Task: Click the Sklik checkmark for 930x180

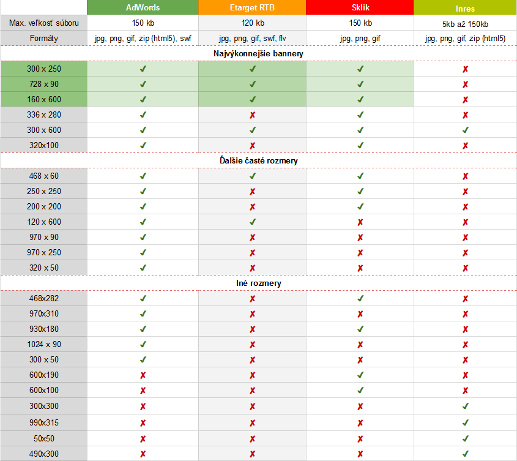Action: 360,329
